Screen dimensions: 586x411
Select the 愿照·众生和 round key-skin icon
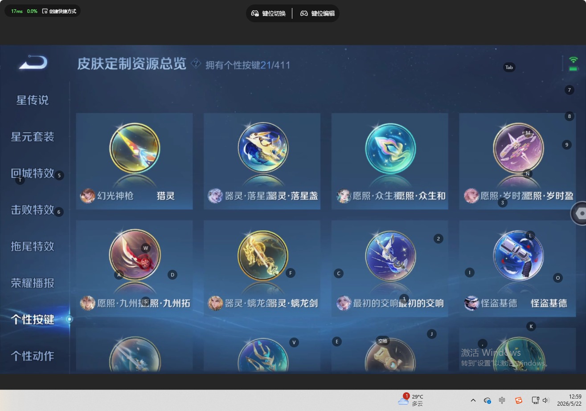[x=390, y=147]
